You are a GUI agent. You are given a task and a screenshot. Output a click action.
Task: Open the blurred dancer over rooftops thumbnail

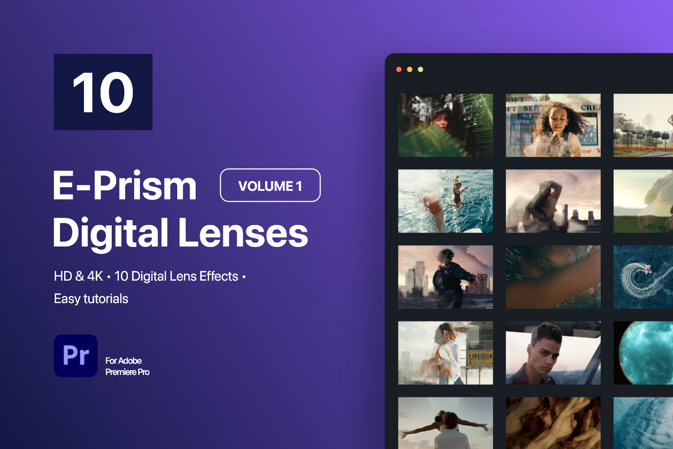pos(553,201)
